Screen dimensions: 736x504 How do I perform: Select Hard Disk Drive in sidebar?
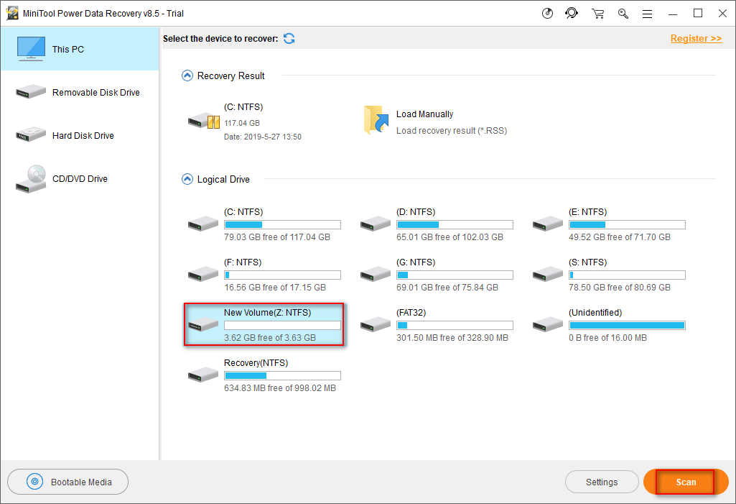click(79, 136)
